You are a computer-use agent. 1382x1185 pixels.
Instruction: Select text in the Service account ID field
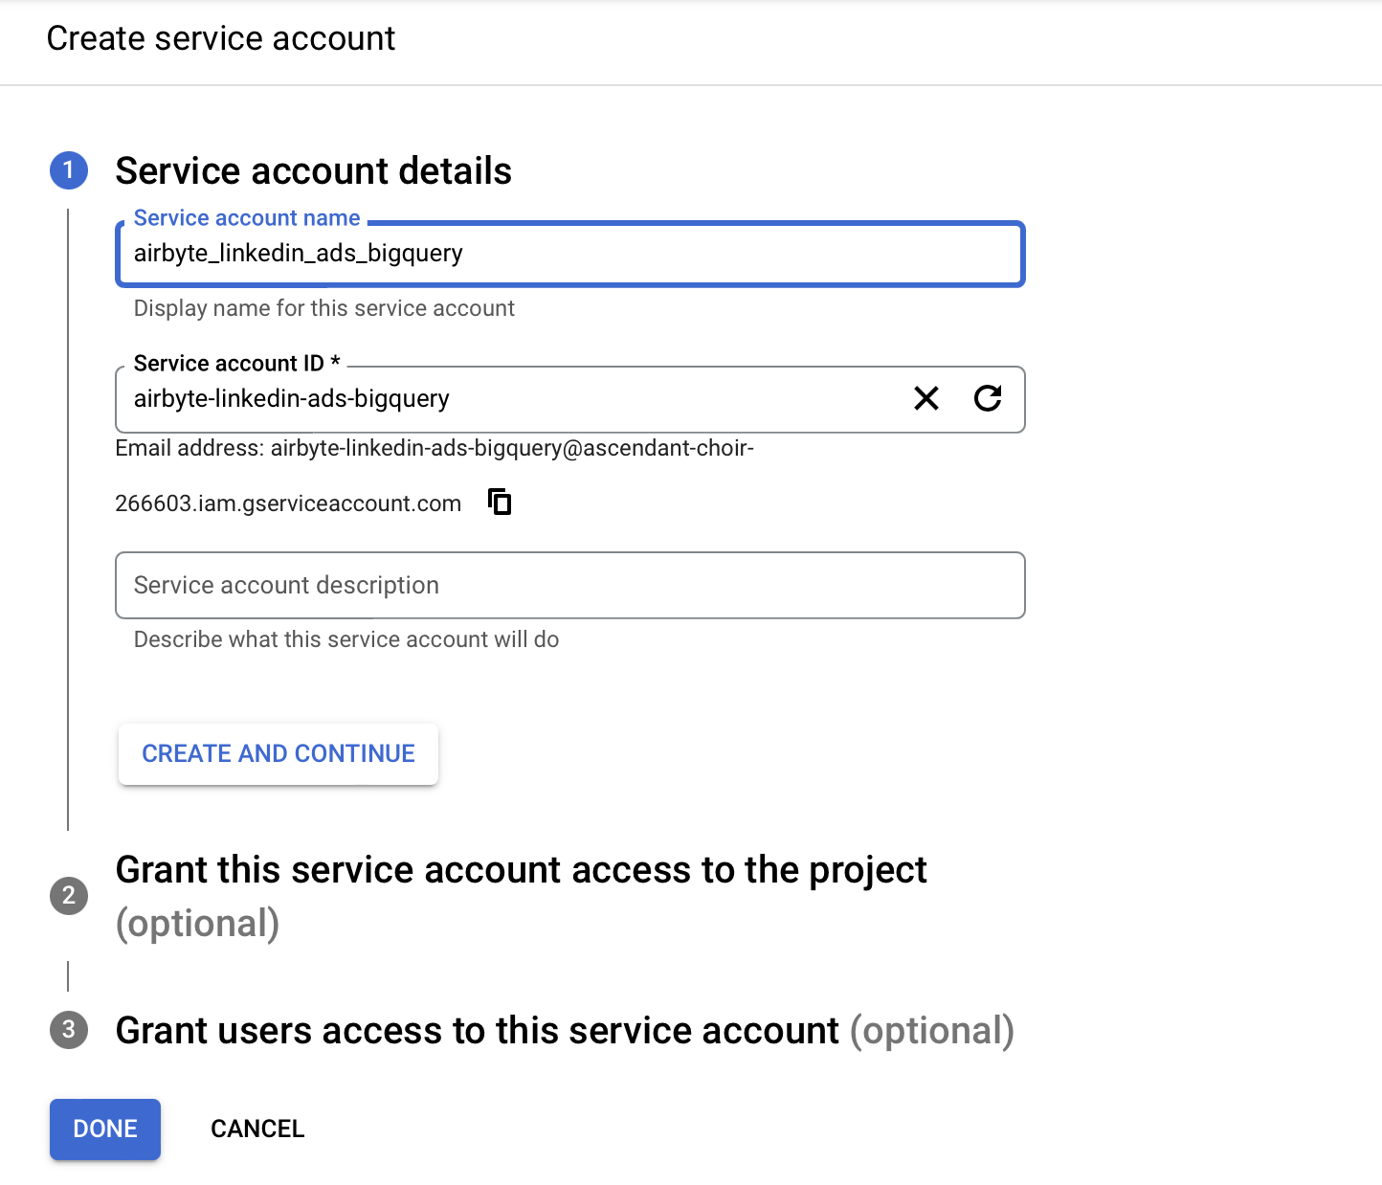(x=479, y=399)
